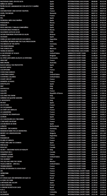Select the title LA CUCHARADA

tap(6, 107)
